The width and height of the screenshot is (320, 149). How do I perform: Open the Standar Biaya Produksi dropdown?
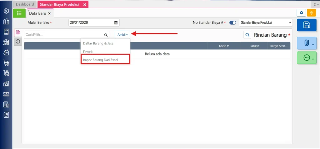coord(266,23)
